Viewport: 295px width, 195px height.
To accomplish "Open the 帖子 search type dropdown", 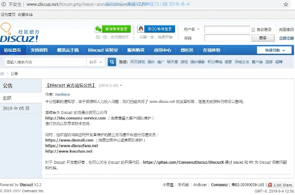I will click(96, 62).
